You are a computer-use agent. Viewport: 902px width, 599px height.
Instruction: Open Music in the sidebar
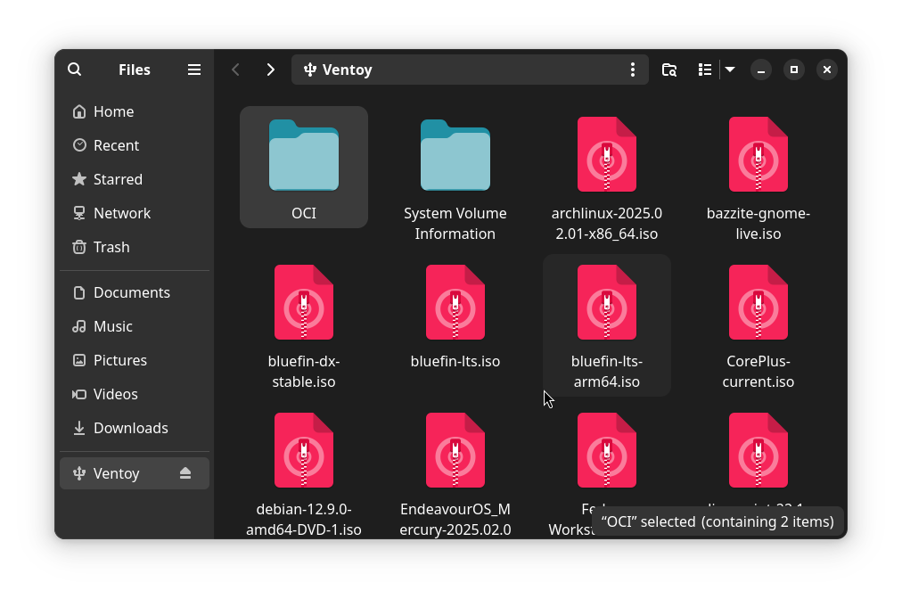[x=135, y=327]
